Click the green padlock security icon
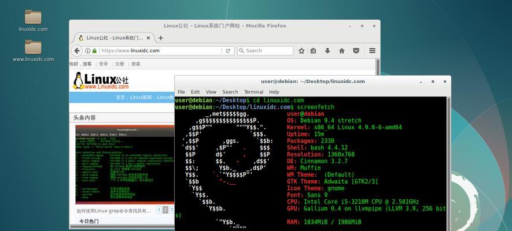Screen dimensions: 512x231 point(94,51)
